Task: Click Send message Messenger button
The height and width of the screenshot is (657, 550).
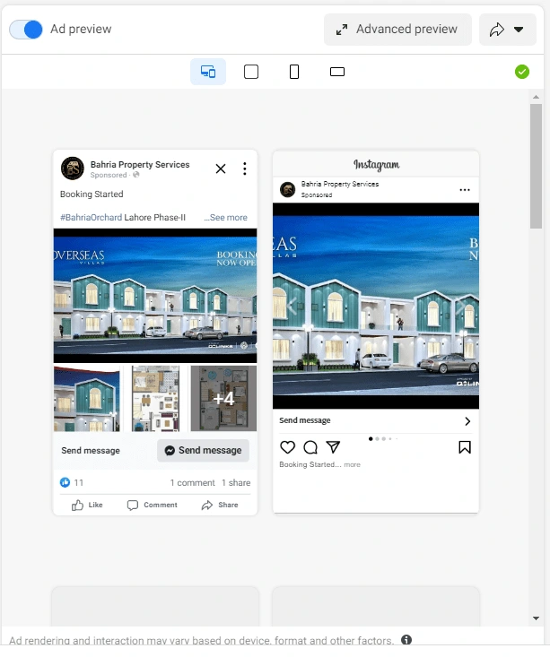Action: (x=203, y=451)
